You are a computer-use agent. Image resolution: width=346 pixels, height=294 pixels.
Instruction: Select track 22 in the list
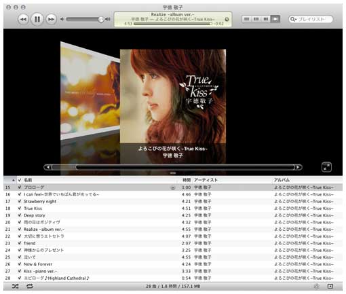tap(173, 236)
